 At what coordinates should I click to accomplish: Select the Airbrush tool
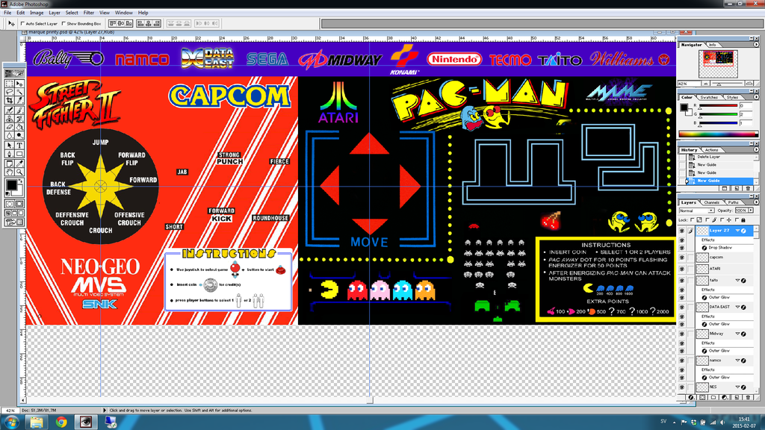tap(9, 110)
